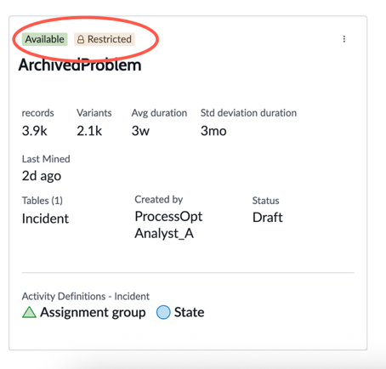Click the Tables (1) label
Viewport: 386px width, 369px height.
tap(43, 201)
